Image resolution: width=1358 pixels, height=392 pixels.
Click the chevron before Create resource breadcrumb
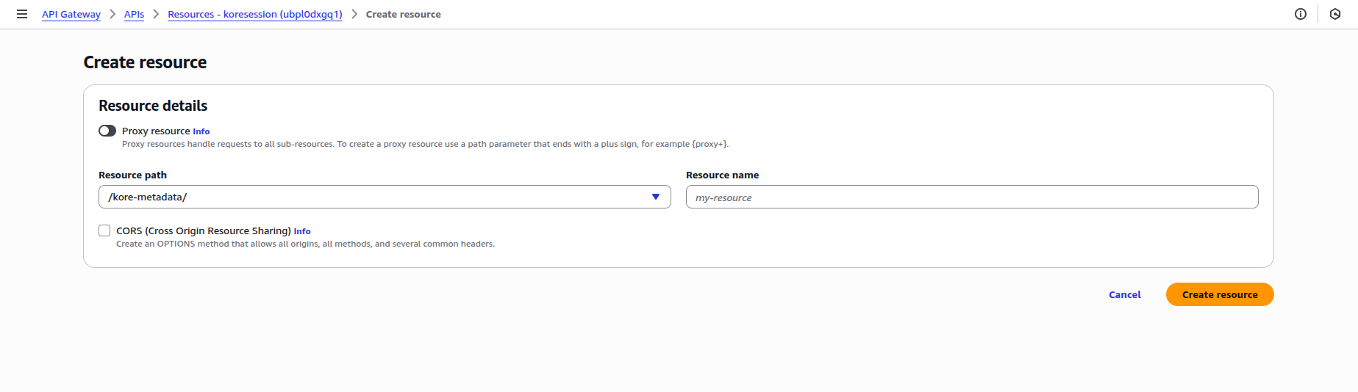coord(354,14)
